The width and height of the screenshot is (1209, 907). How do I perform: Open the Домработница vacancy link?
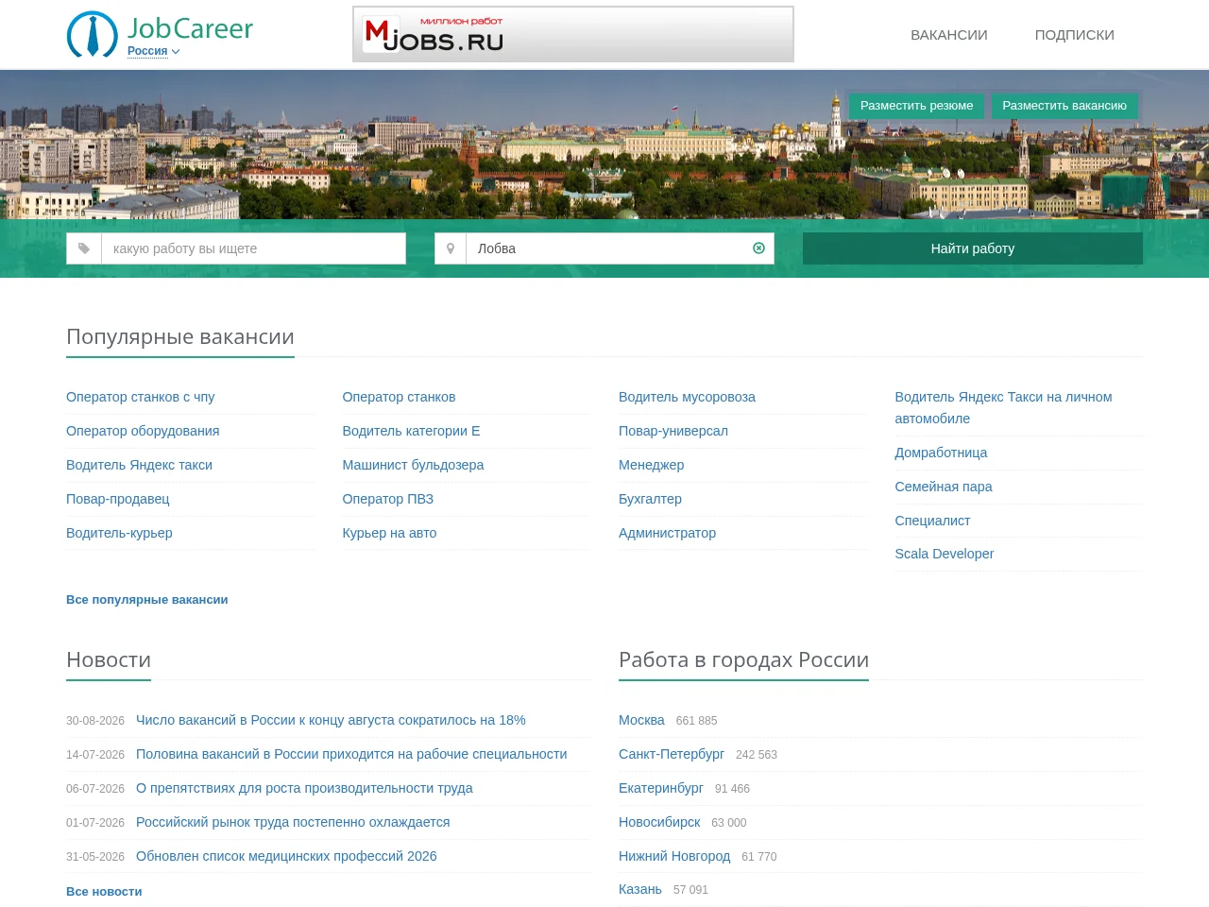(x=941, y=453)
